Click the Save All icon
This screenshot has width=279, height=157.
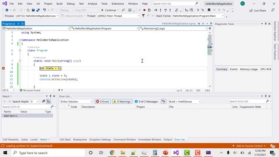pyautogui.click(x=38, y=10)
